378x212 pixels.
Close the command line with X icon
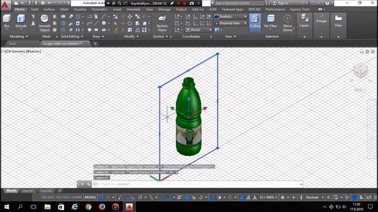(82, 184)
